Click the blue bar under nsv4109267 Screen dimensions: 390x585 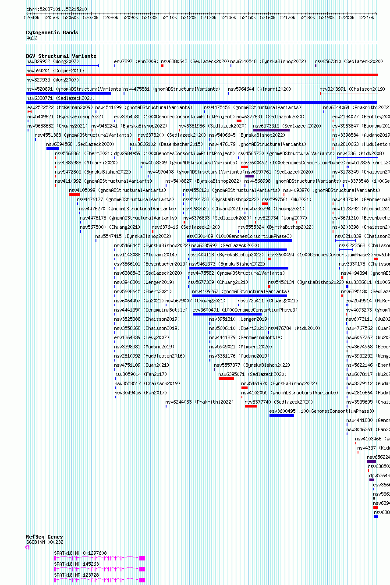240,296
